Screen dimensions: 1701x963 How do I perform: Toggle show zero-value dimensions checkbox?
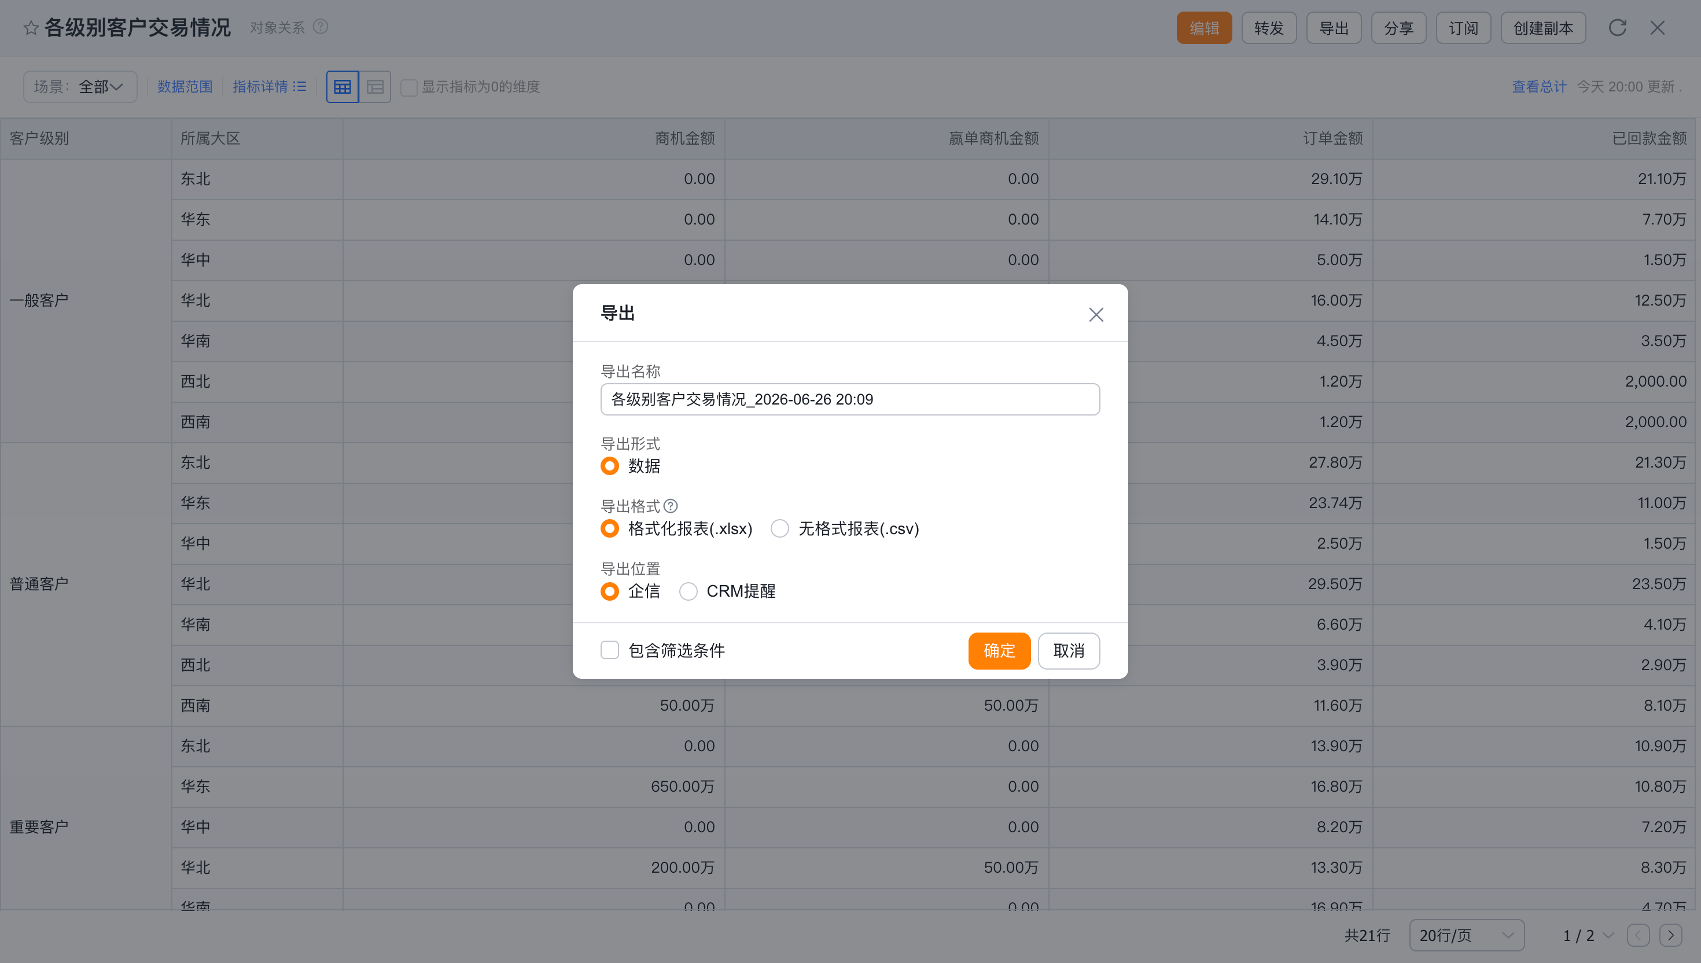click(408, 87)
